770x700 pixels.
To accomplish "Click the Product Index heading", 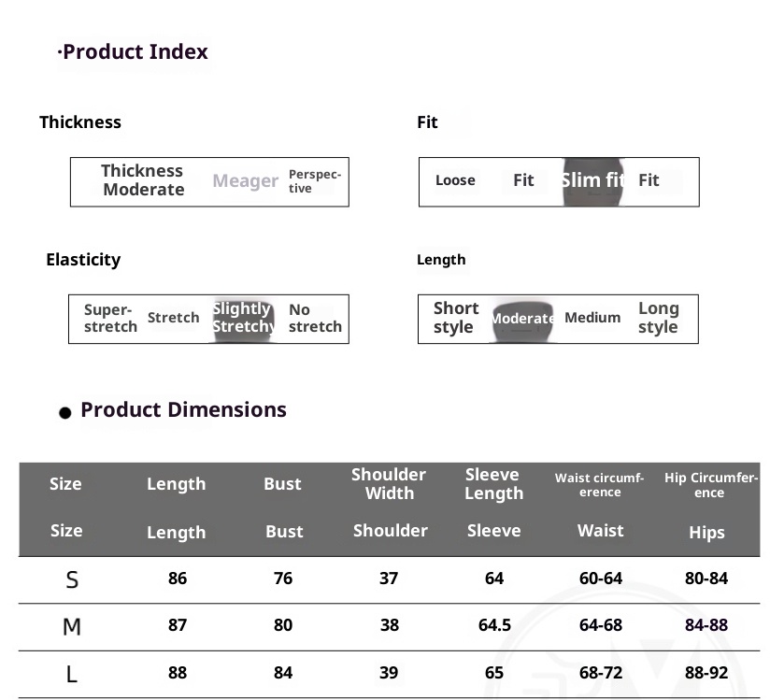I will click(x=135, y=52).
